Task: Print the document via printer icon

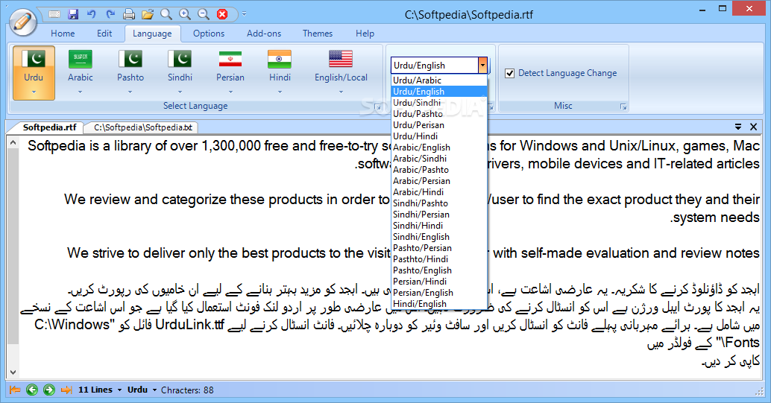Action: [x=129, y=14]
